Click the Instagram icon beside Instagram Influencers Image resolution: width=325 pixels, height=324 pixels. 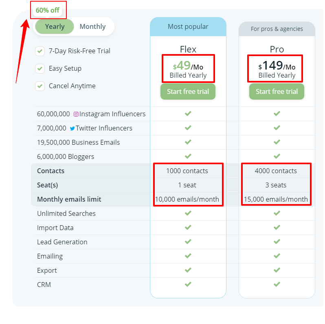click(76, 114)
